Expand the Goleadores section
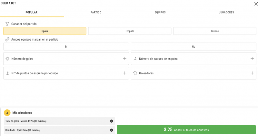Viewport: 258px width, 140px height. [252, 73]
